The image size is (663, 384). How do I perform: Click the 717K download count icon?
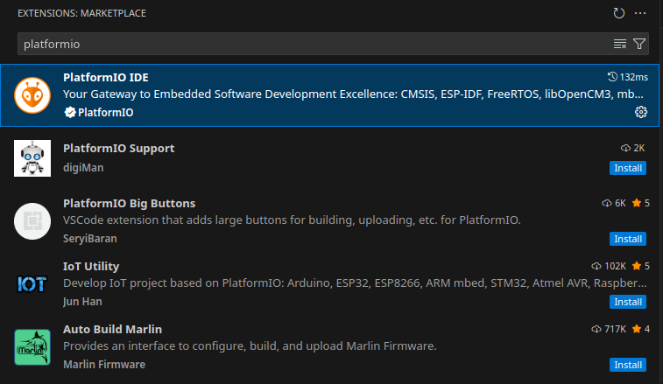pyautogui.click(x=596, y=329)
